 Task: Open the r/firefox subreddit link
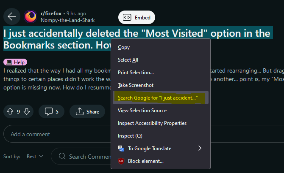click(x=51, y=14)
